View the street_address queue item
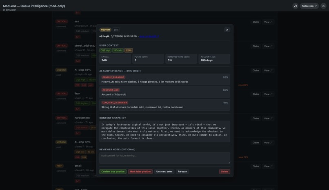The image size is (329, 190). (268, 46)
